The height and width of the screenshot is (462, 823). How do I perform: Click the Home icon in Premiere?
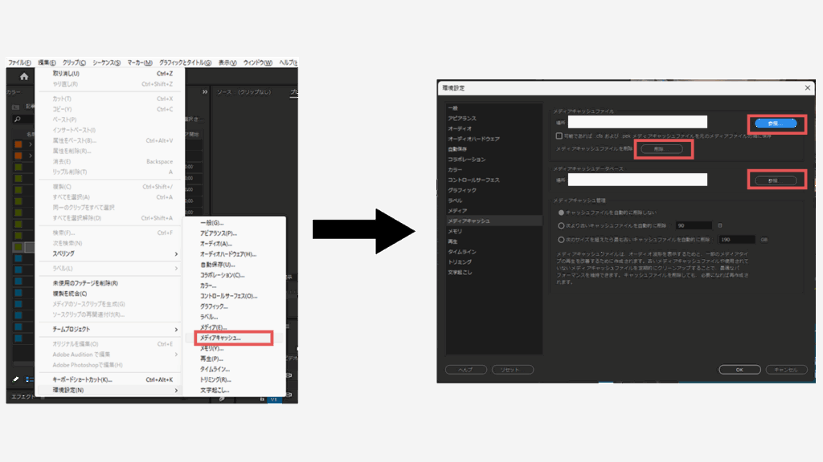(x=24, y=77)
